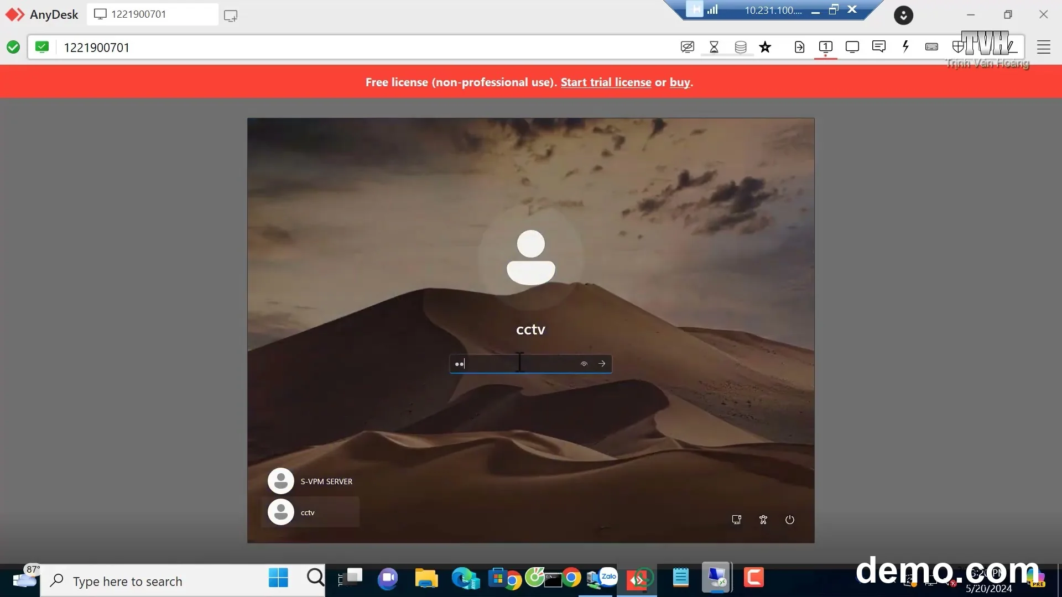Close the 10.231.100 remote connection bar
The width and height of the screenshot is (1062, 597).
coord(852,9)
